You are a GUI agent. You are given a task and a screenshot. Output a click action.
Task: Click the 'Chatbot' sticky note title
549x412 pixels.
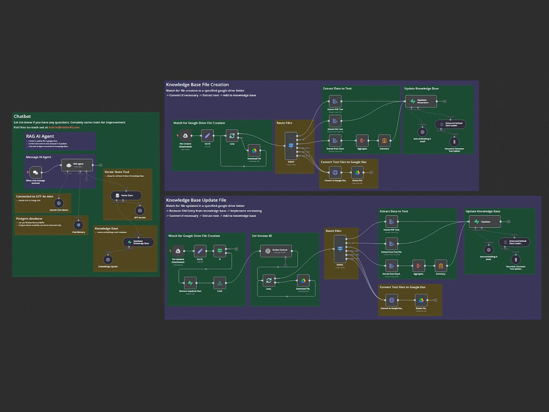pyautogui.click(x=23, y=116)
